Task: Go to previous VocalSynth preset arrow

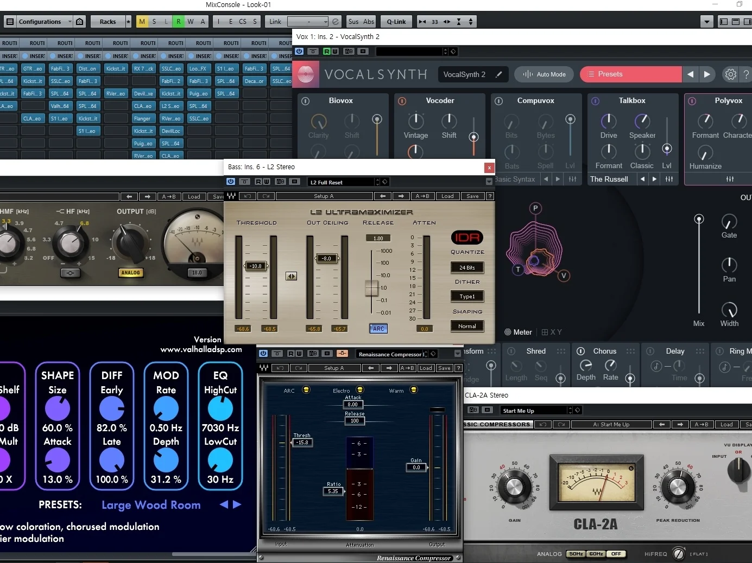Action: point(690,74)
